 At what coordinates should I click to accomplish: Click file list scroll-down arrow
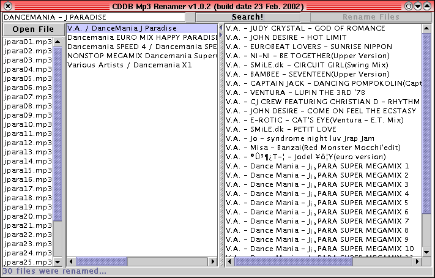point(58,261)
